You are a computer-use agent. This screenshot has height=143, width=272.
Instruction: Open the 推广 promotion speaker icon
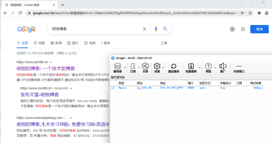pos(223,68)
